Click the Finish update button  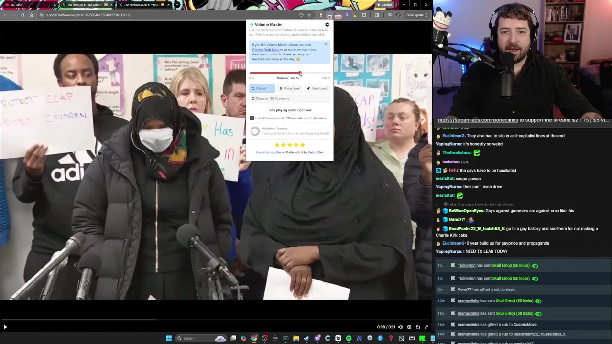point(416,15)
